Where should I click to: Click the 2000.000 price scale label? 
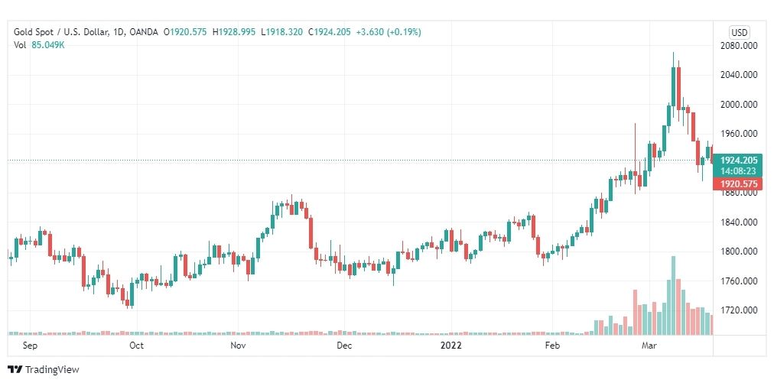click(x=739, y=105)
